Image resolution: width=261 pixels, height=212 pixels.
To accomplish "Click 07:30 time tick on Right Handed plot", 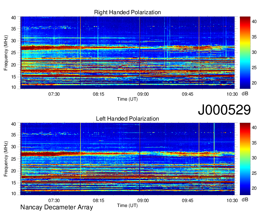I will click(54, 94).
